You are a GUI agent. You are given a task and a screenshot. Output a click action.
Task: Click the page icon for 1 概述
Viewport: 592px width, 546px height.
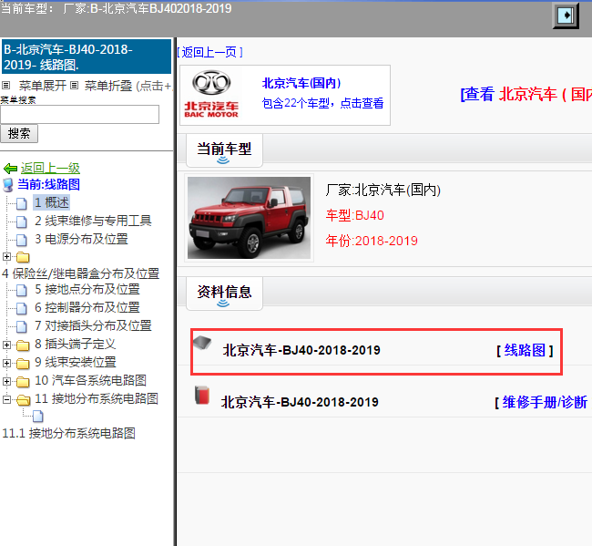(22, 203)
